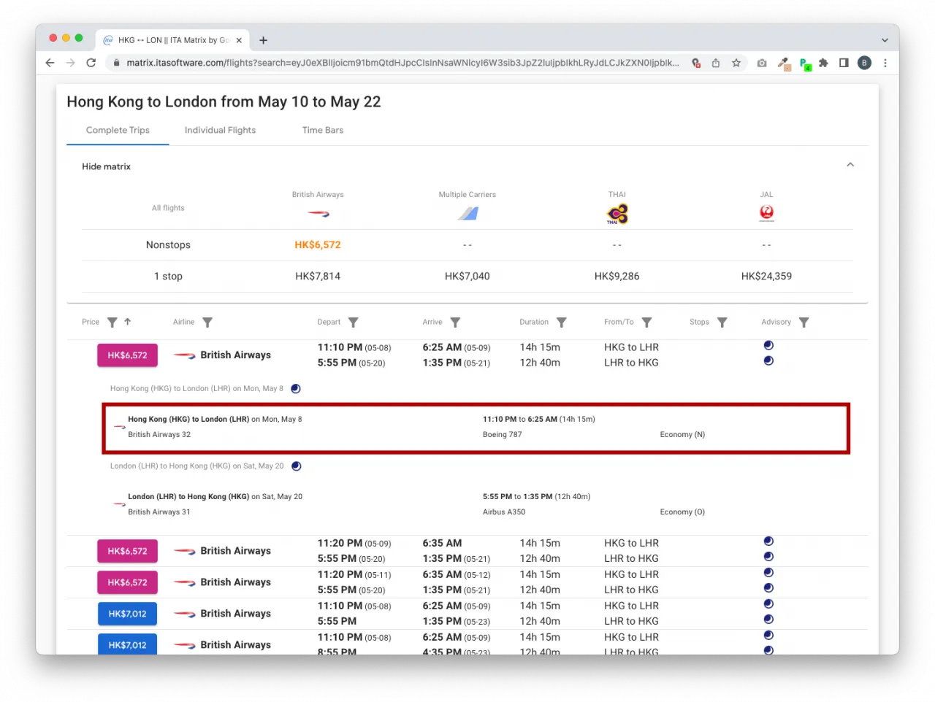Click the Airline column header
935x702 pixels.
184,322
